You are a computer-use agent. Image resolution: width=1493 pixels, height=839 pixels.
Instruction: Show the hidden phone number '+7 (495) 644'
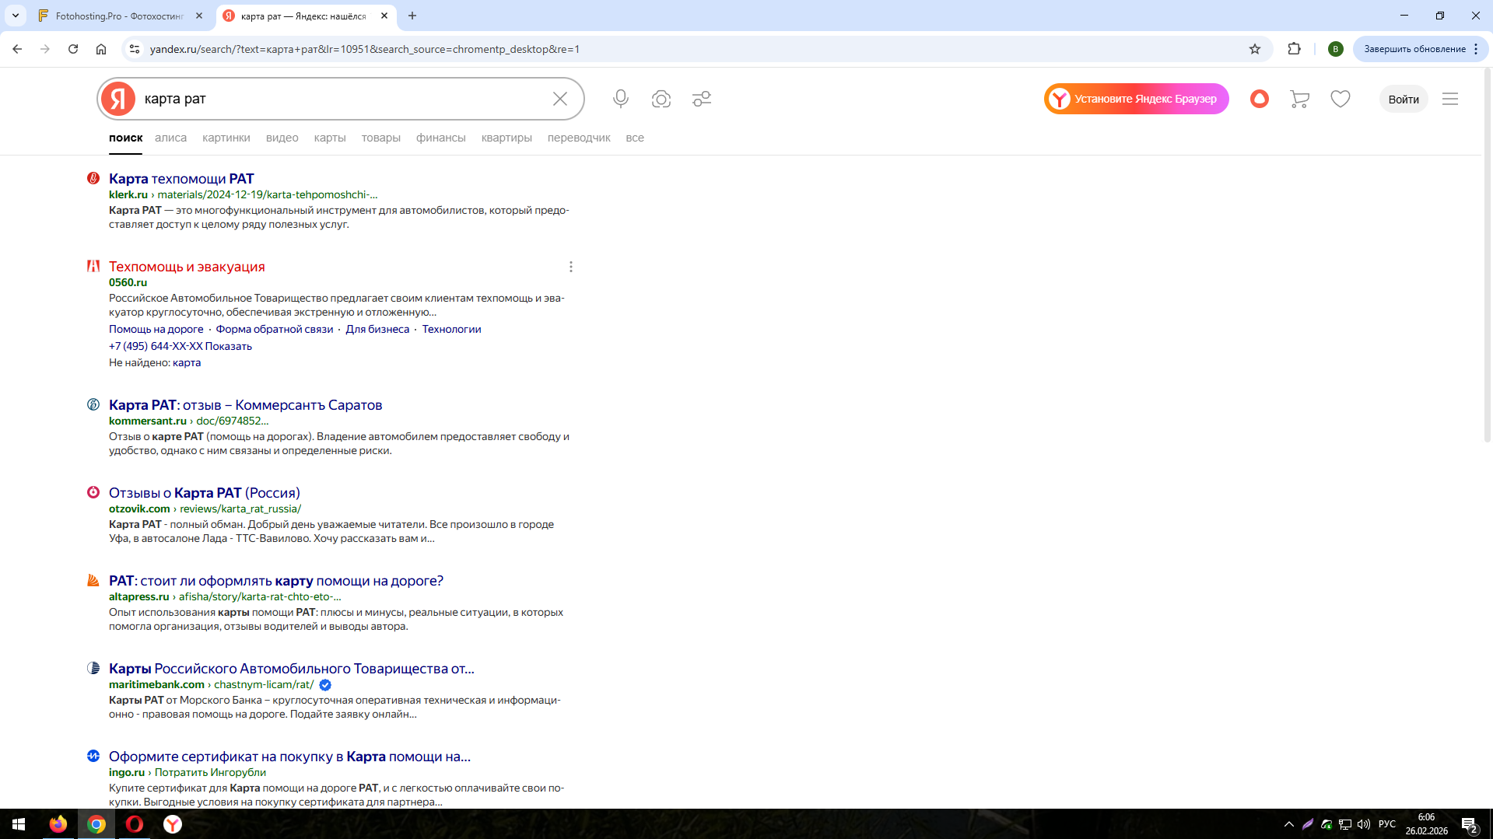coord(180,346)
